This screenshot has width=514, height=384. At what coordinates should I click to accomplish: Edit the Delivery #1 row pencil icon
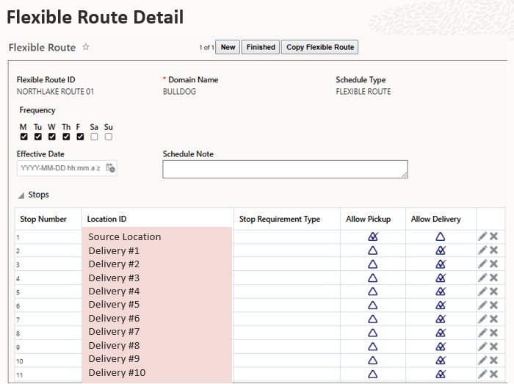[x=482, y=250]
